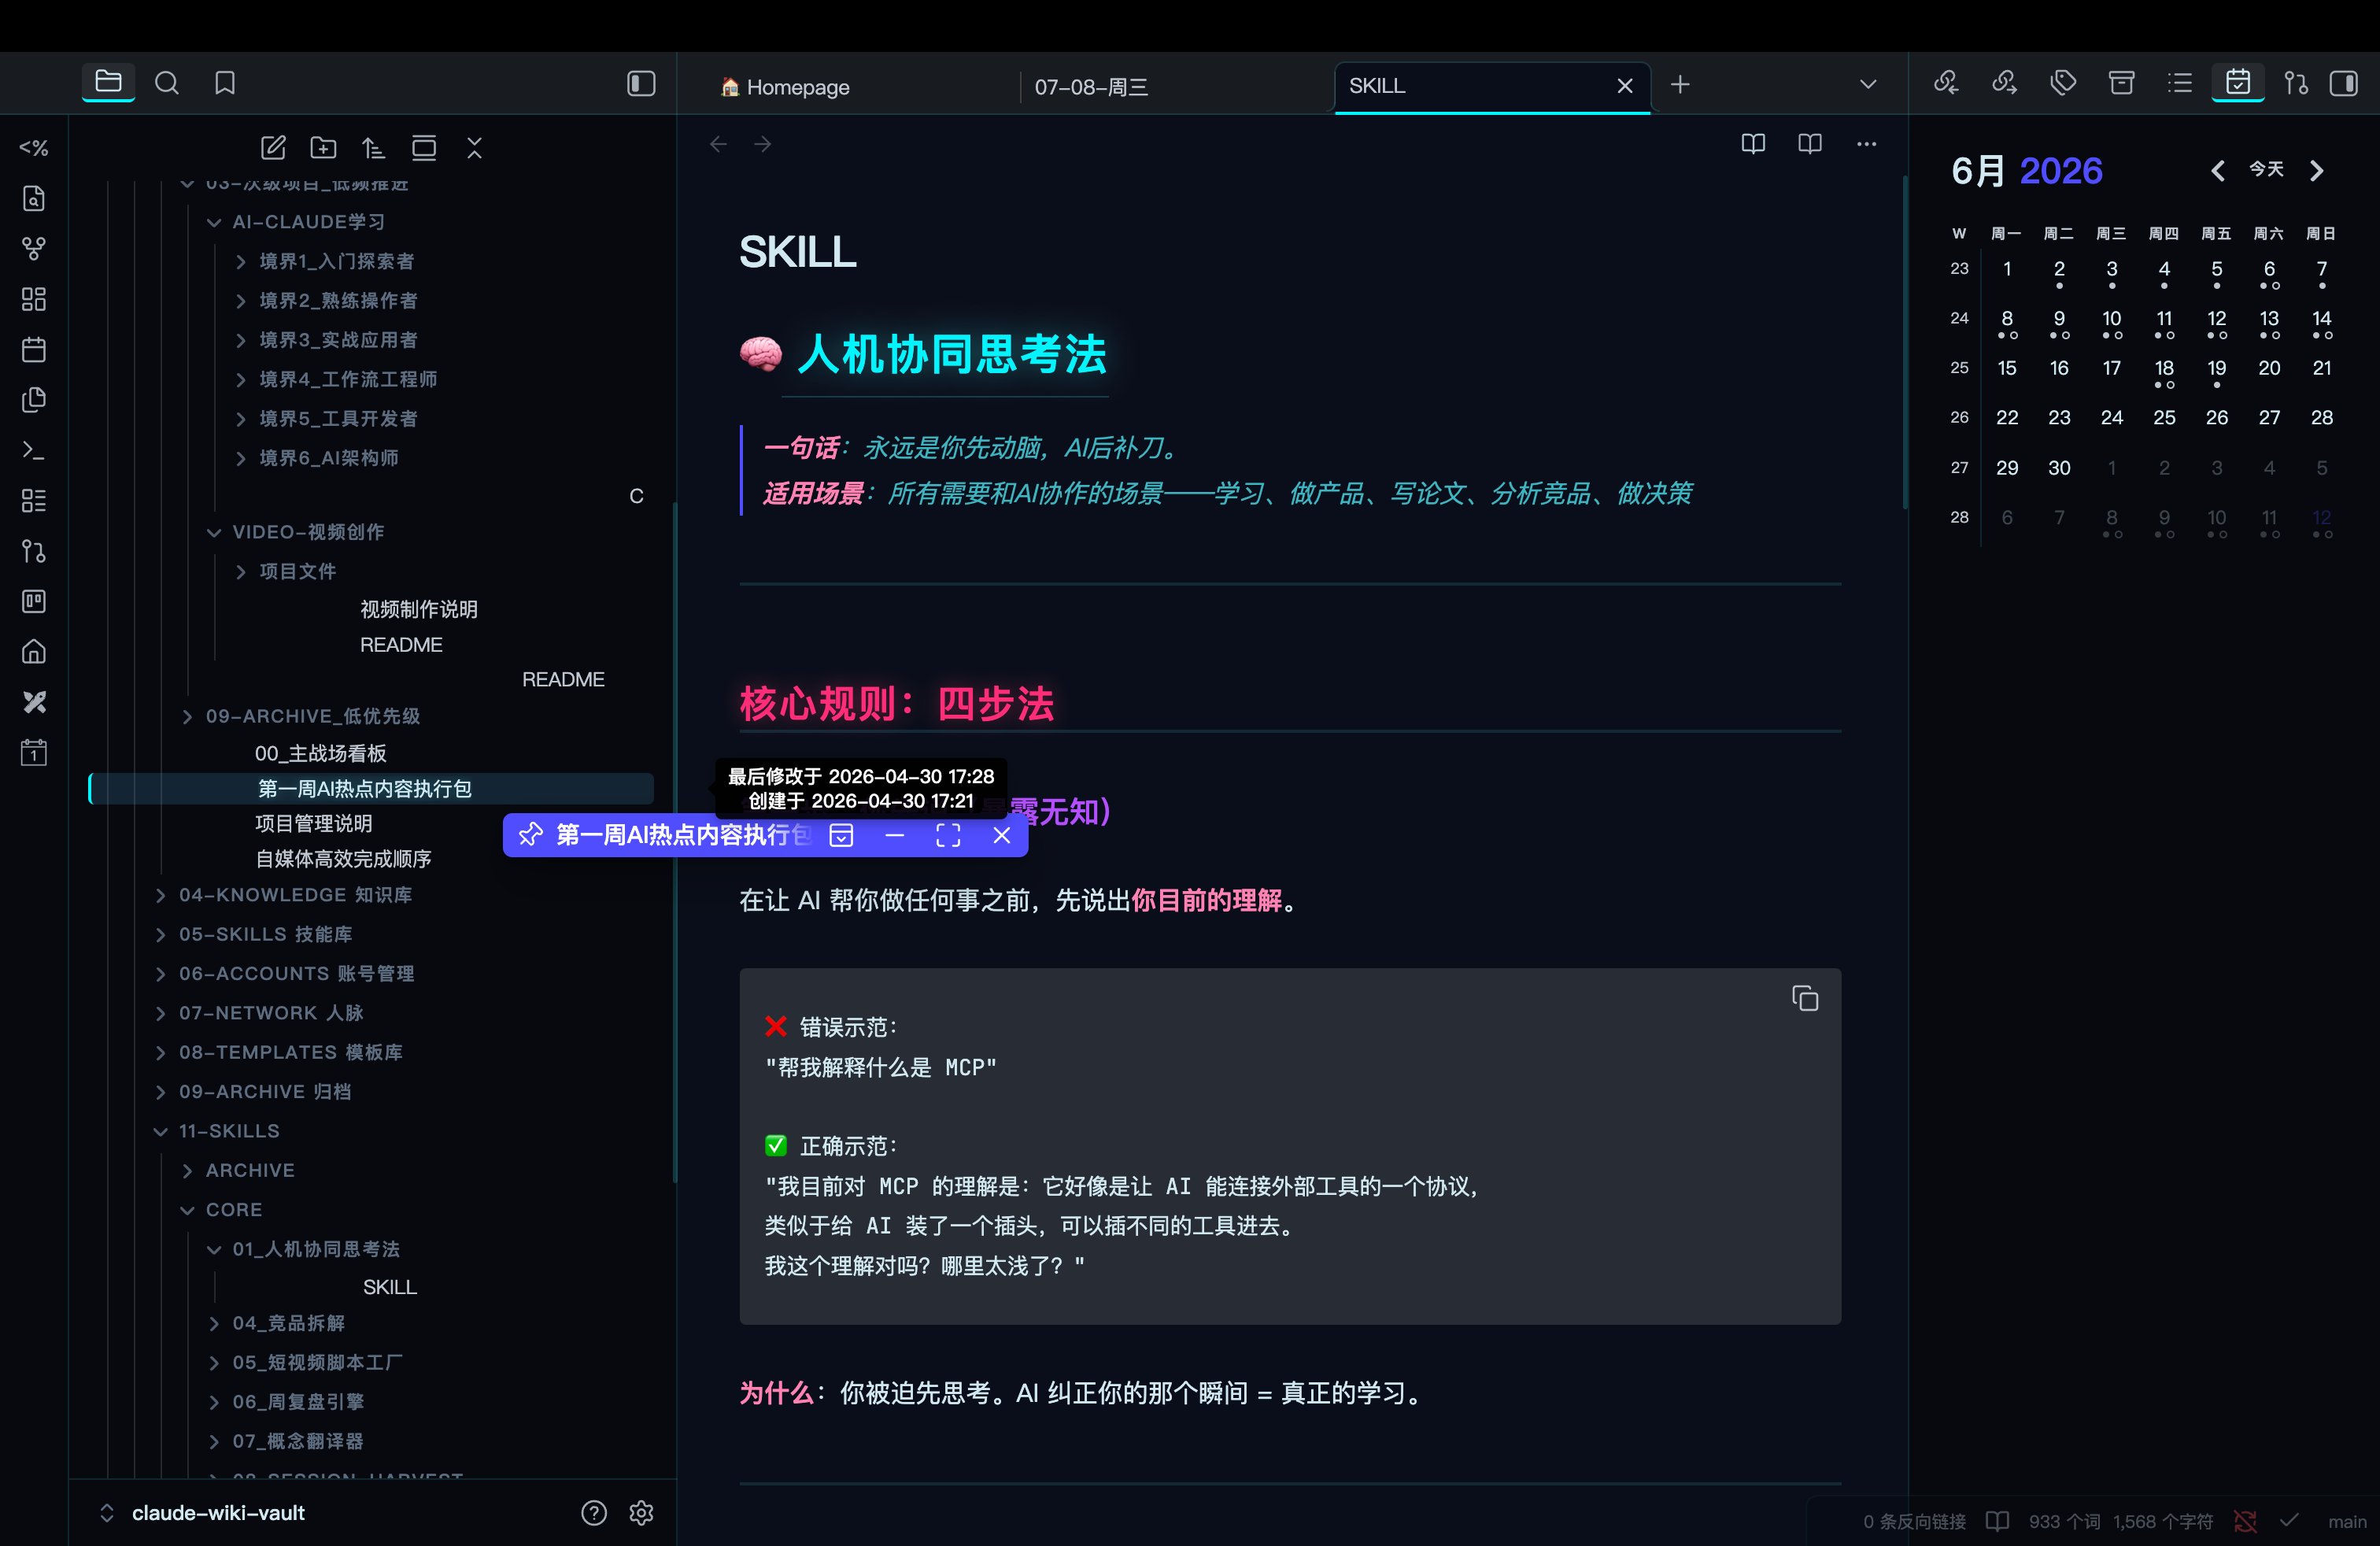The image size is (2380, 1546).
Task: Change sort order in file explorer
Action: [x=373, y=148]
